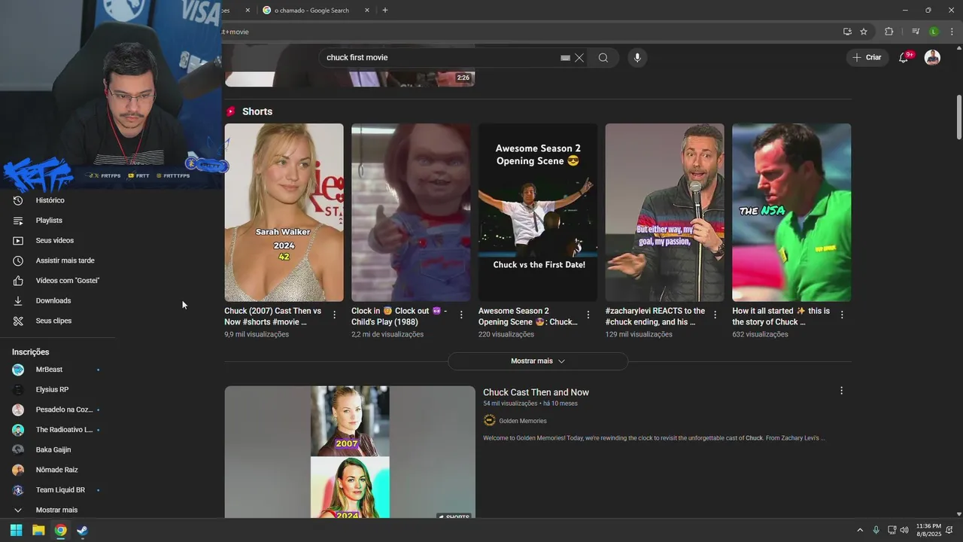The height and width of the screenshot is (542, 963).
Task: Open on-screen keyboard icon in search box
Action: (565, 58)
